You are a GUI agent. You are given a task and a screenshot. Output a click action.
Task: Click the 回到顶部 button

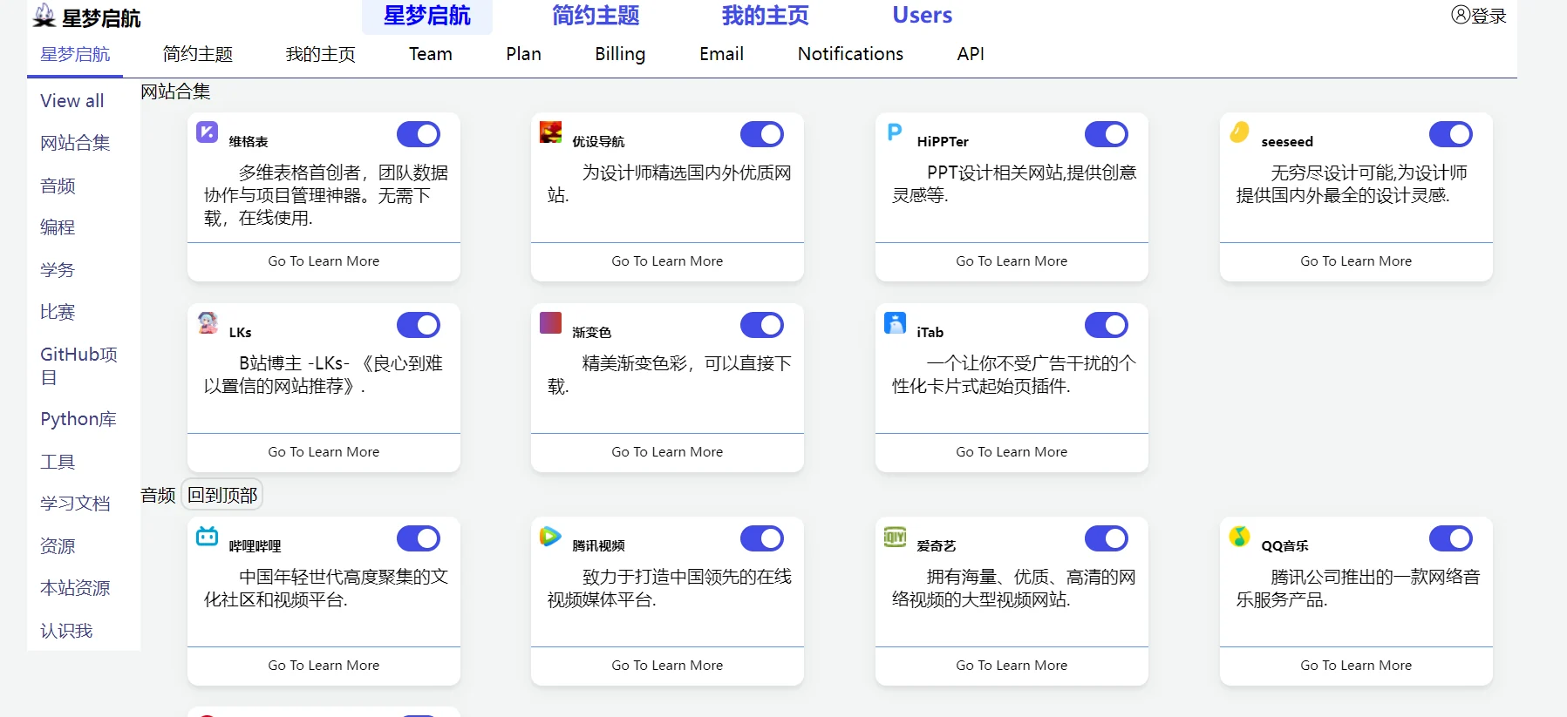tap(222, 495)
